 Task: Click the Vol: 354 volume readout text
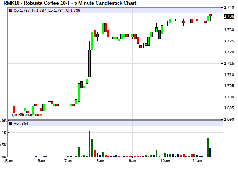click(x=21, y=123)
